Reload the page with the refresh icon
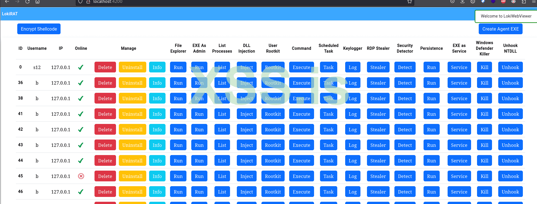Screen dimensions: 537x204 click(27, 1)
